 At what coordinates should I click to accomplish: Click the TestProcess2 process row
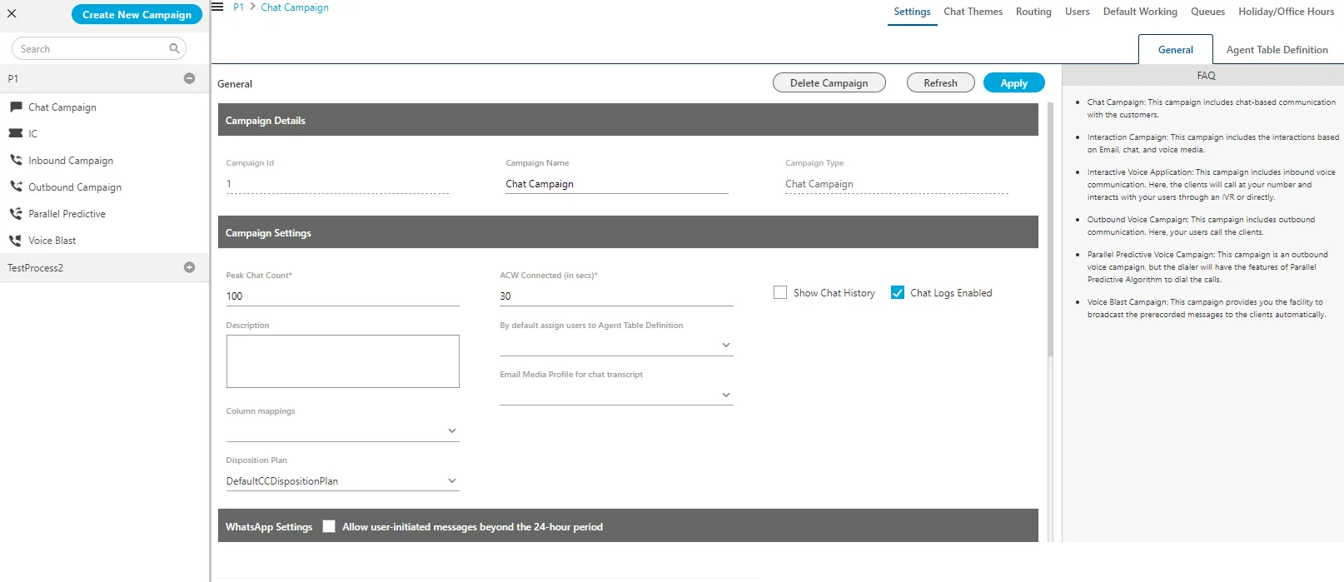point(104,268)
